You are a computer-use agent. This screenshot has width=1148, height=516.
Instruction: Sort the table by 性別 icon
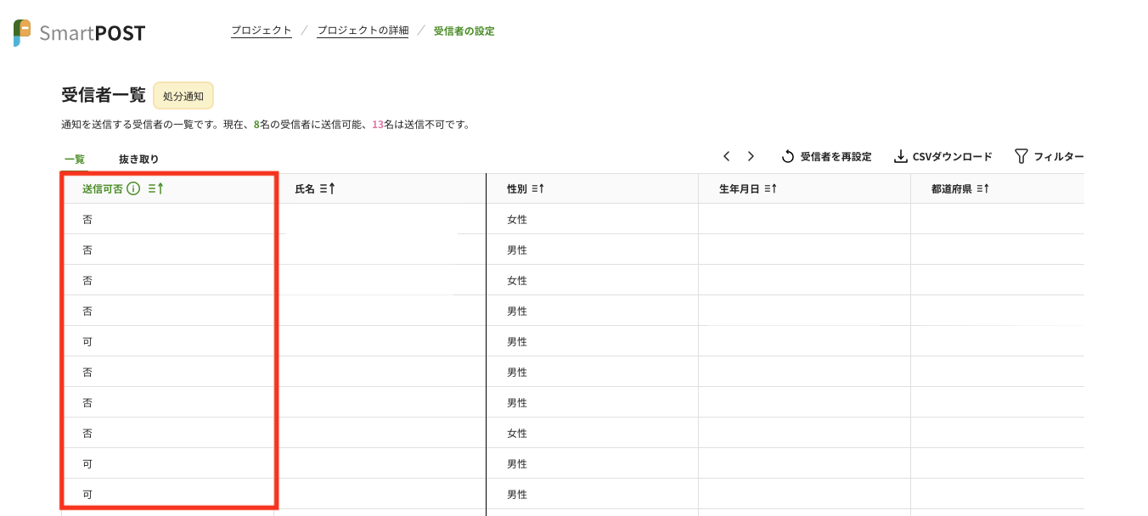538,189
